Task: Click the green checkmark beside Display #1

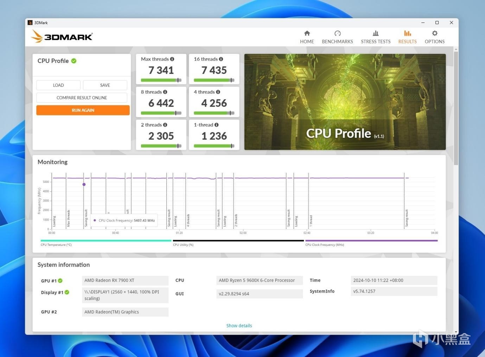Action: (67, 292)
